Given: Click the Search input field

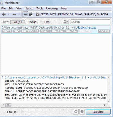Looking at the screenshot, I should tap(90, 22).
